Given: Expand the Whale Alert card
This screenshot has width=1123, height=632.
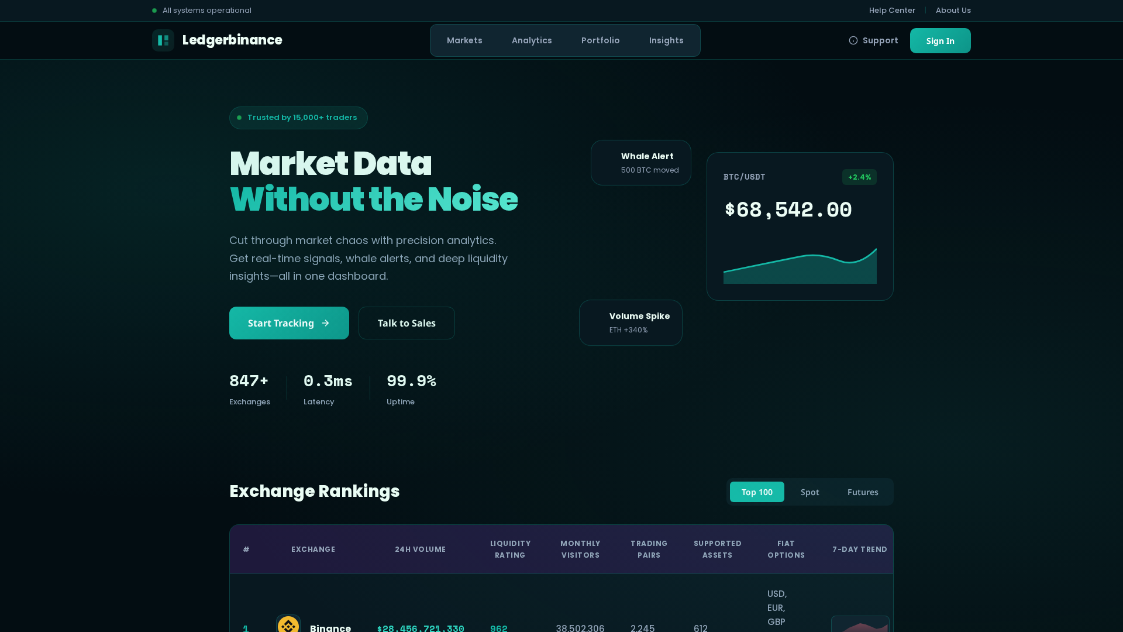Looking at the screenshot, I should [x=640, y=162].
